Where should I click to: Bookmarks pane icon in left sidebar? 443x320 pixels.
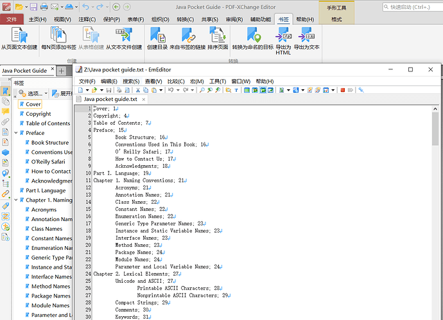5,91
